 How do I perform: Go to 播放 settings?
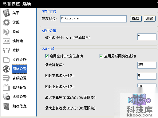coord(16,32)
